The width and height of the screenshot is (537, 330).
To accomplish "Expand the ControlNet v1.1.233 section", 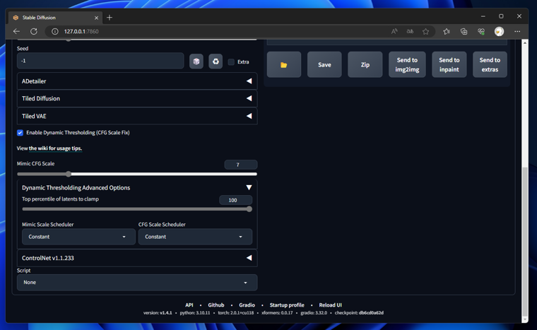I will [137, 258].
